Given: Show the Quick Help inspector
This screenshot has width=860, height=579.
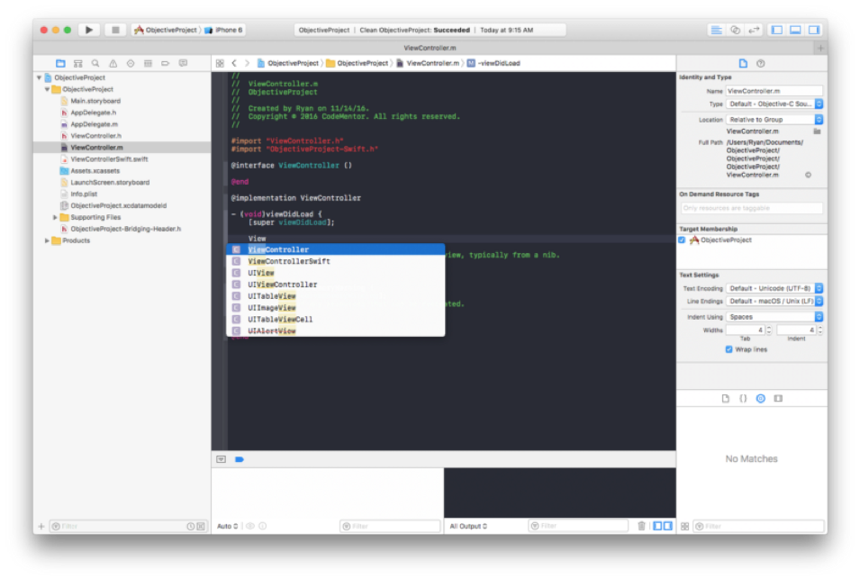Looking at the screenshot, I should point(761,64).
